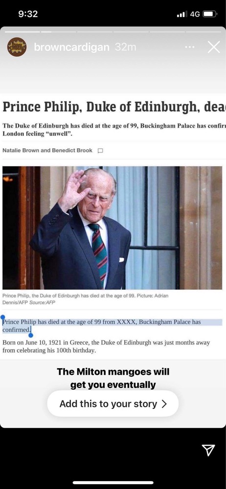Close the story with the X icon

click(x=214, y=47)
